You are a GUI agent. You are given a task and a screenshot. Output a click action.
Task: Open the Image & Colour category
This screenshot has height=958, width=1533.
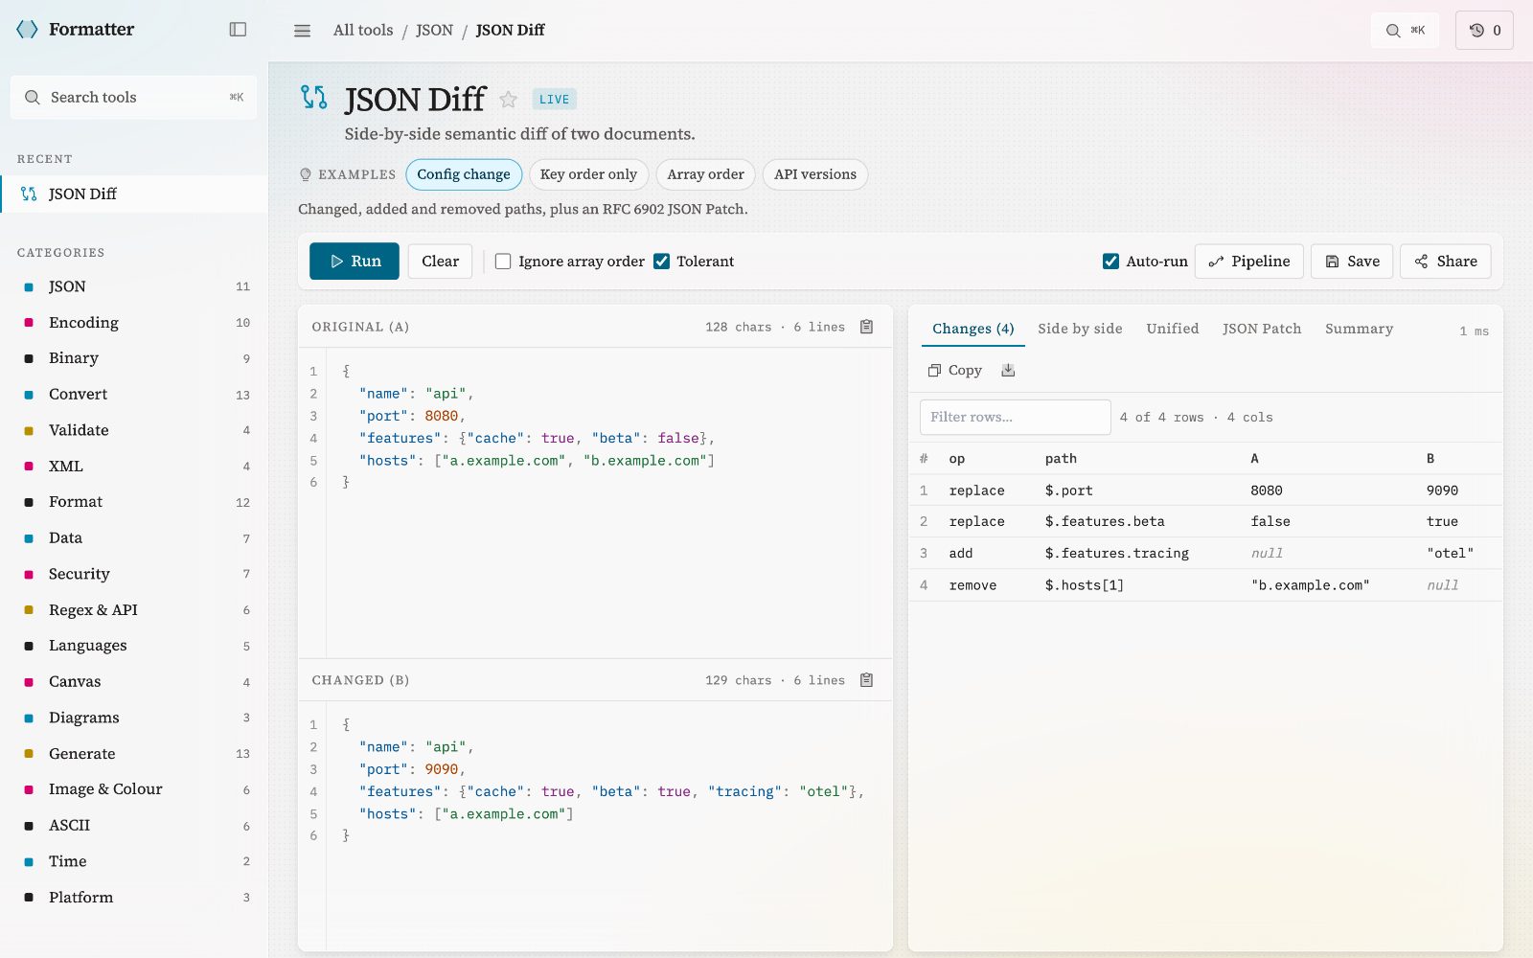(134, 789)
